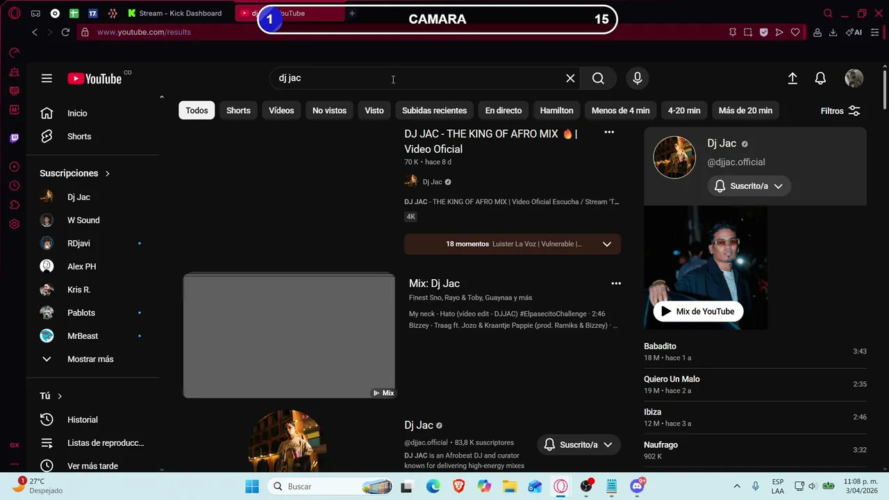Open browser downloads icon
Image resolution: width=889 pixels, height=500 pixels.
833,32
